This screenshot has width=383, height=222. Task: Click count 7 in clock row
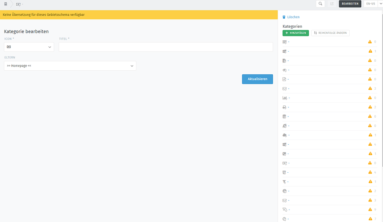click(375, 219)
